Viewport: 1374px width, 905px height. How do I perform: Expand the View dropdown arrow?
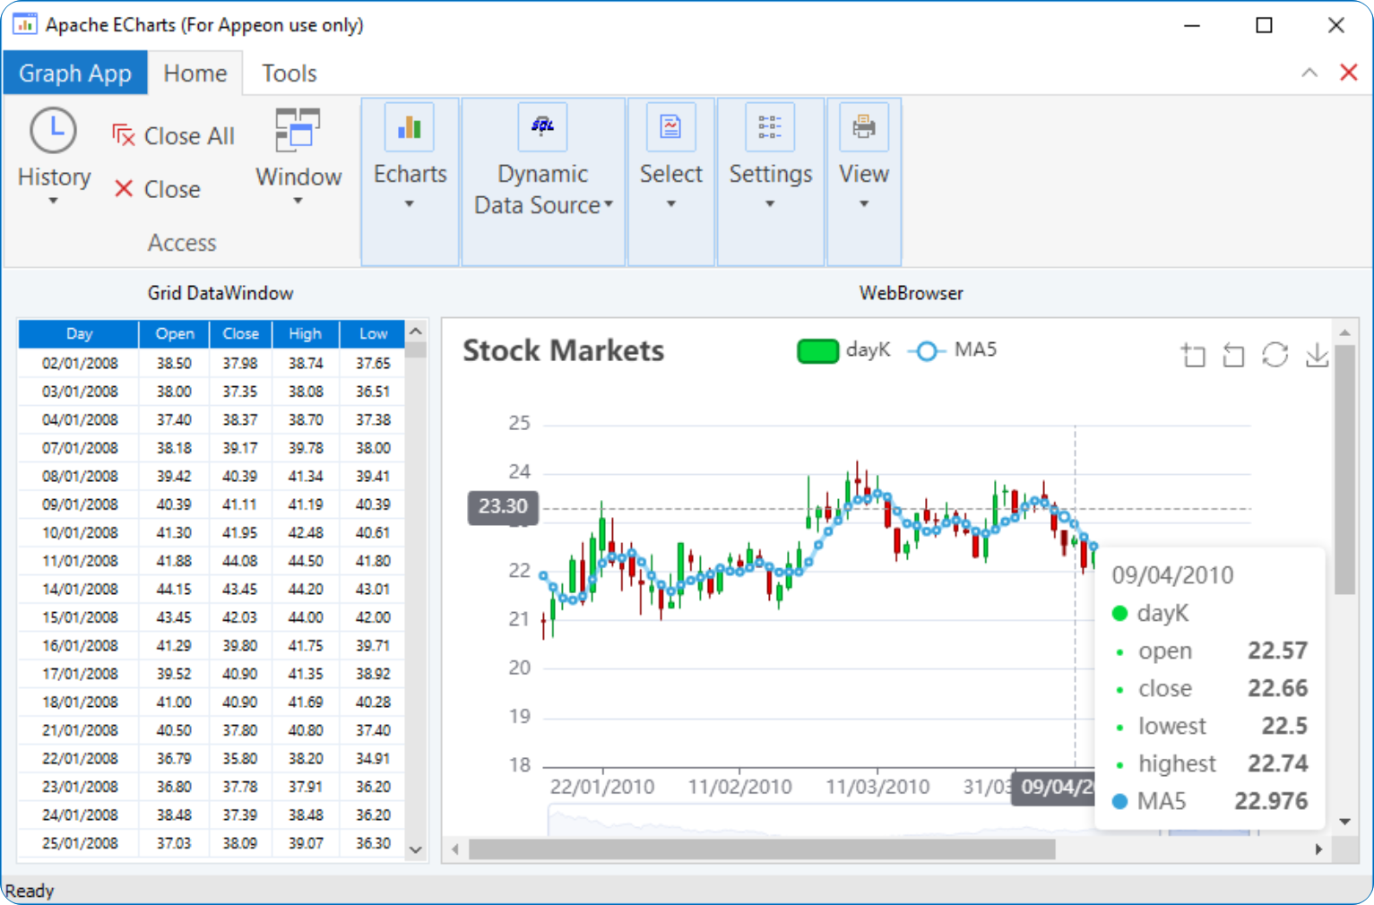pos(864,204)
